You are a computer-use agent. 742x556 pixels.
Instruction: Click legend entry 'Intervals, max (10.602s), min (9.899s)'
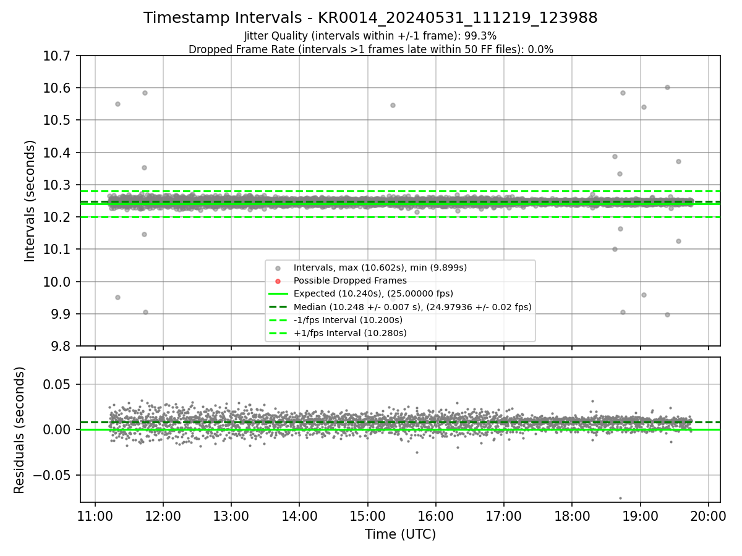click(x=380, y=267)
